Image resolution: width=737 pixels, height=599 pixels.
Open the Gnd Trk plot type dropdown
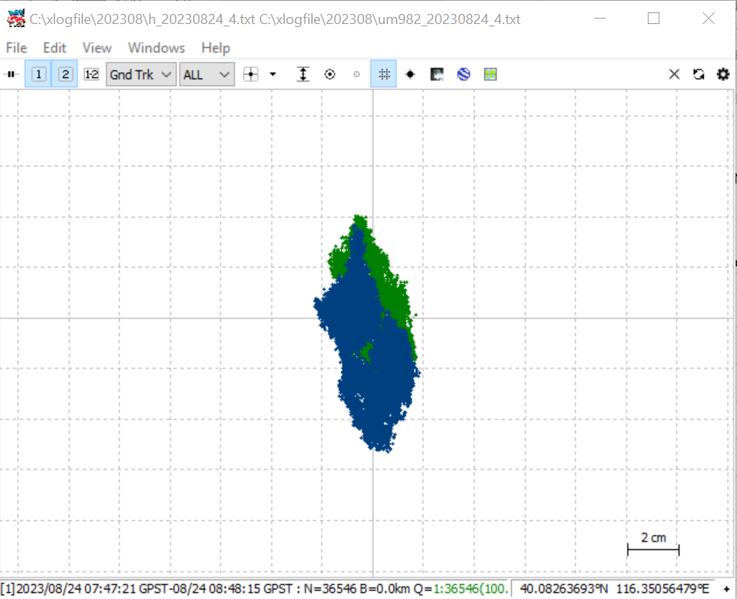click(x=141, y=74)
